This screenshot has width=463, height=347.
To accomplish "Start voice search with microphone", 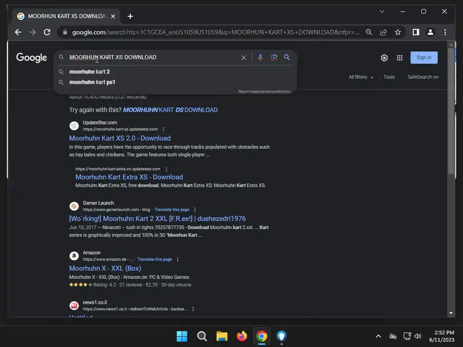I will click(260, 57).
